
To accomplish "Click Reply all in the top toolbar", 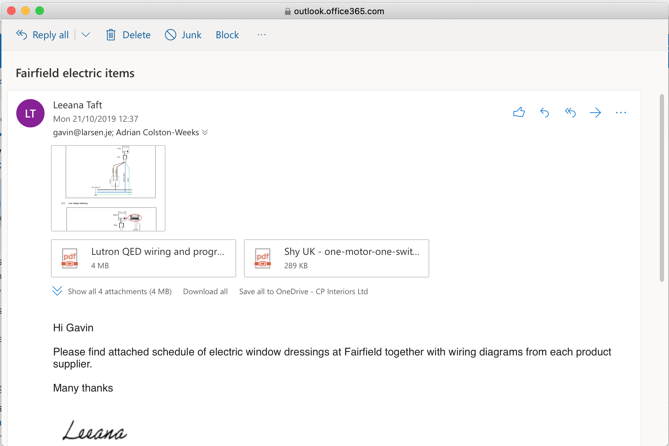I will tap(42, 35).
